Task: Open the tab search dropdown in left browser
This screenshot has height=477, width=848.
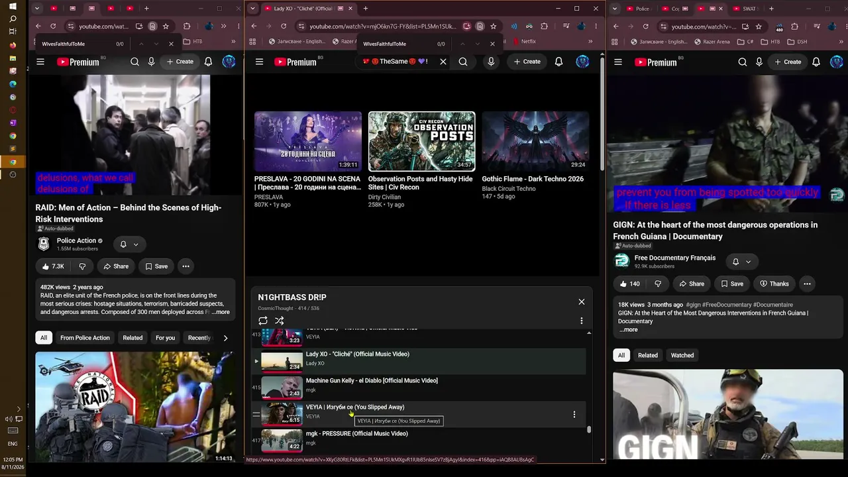Action: [37, 9]
